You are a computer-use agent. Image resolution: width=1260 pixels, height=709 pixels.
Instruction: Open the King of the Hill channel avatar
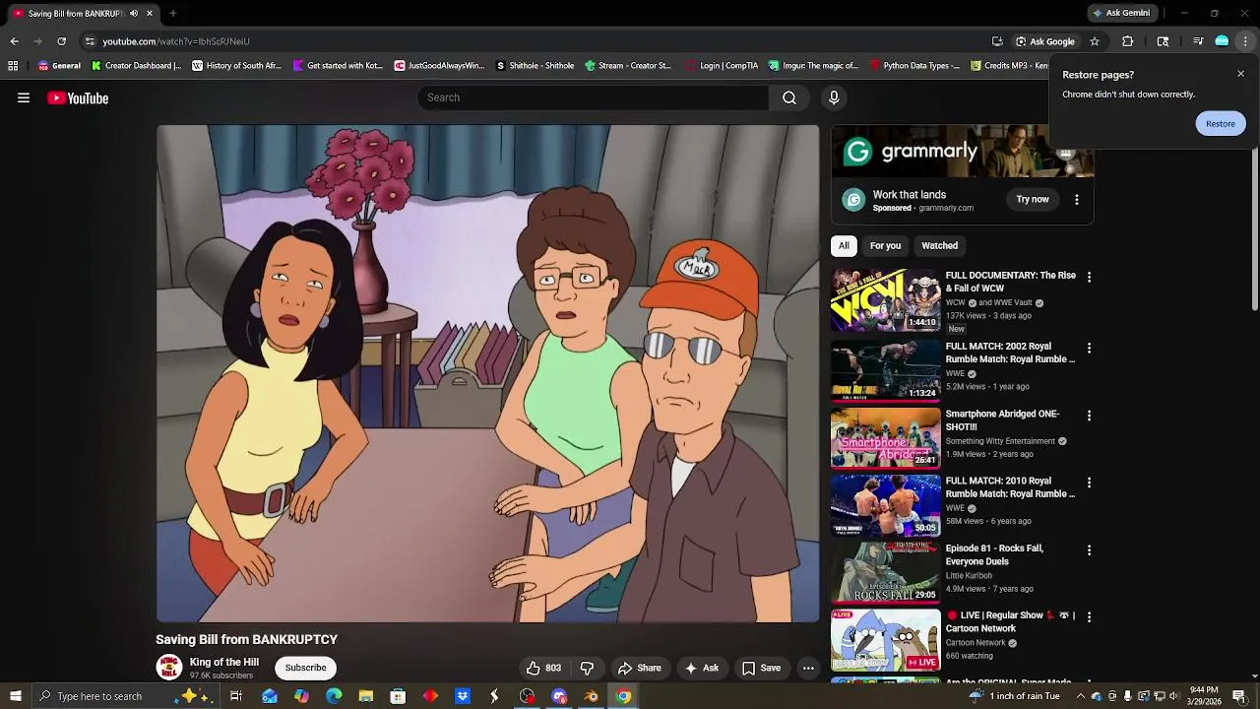pyautogui.click(x=169, y=668)
